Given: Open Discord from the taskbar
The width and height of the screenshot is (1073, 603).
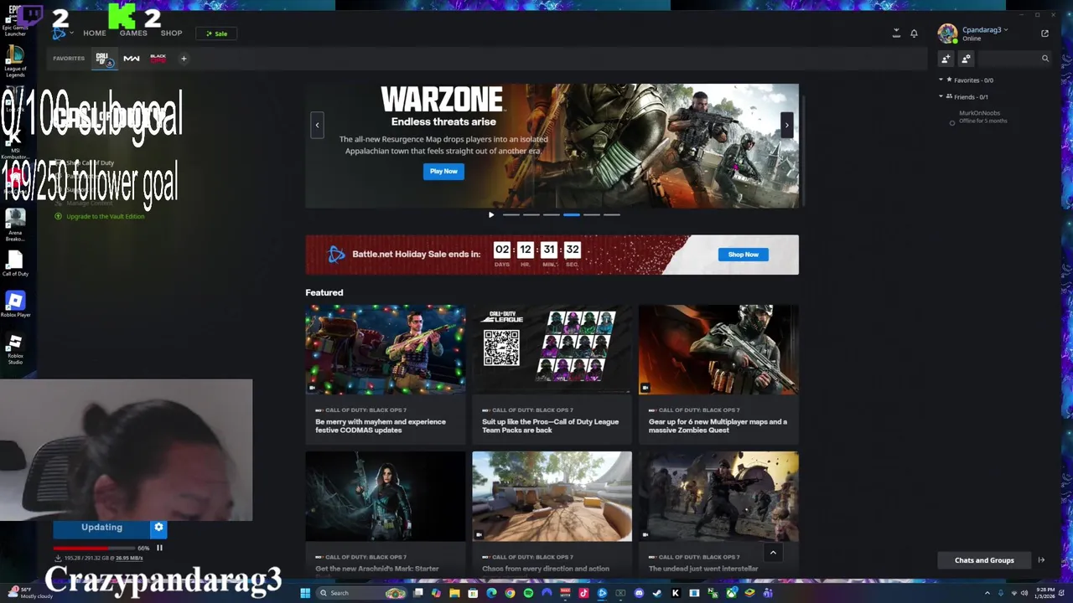Looking at the screenshot, I should click(639, 593).
